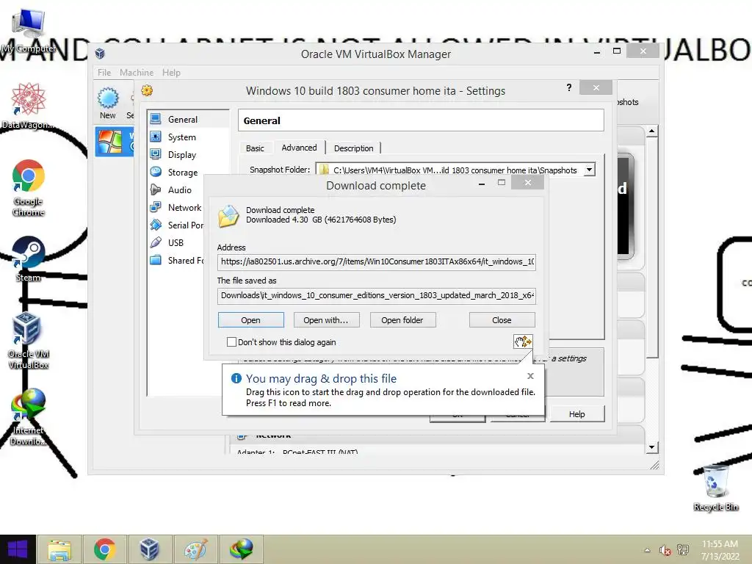Switch to Internet Download Manager in the taskbar

(x=241, y=549)
